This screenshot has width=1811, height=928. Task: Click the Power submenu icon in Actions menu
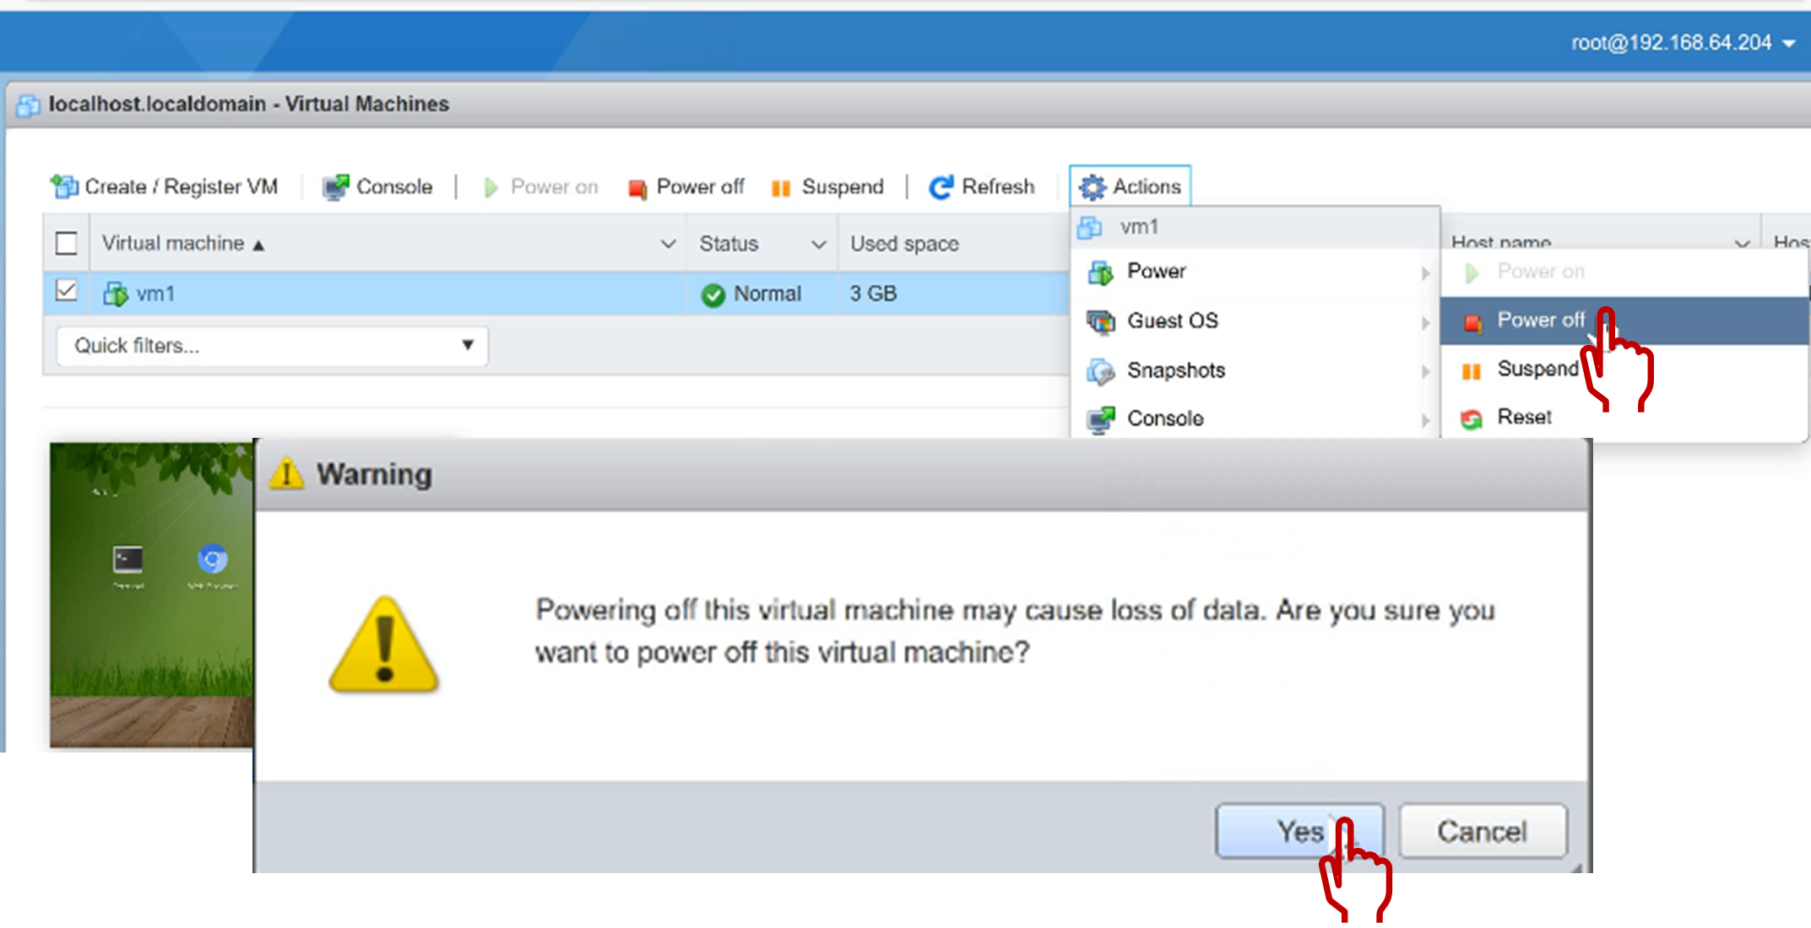1100,272
